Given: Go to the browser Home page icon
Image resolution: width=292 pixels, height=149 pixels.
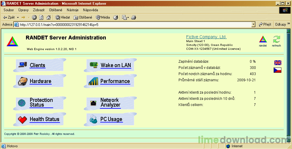Looking at the screenshot, I should 48,17.
